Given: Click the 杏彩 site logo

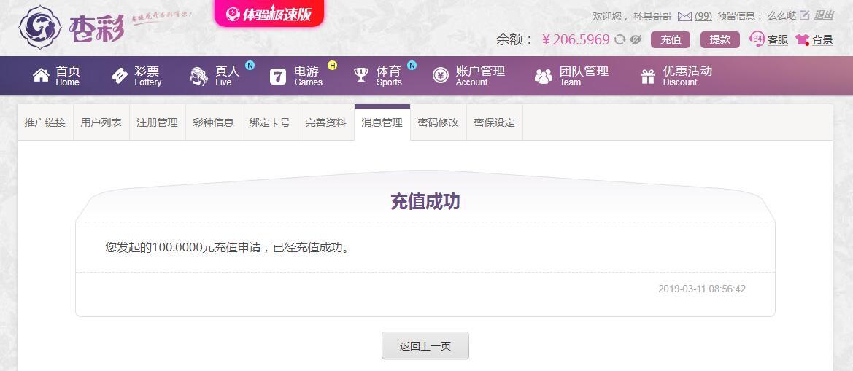Looking at the screenshot, I should click(x=72, y=27).
